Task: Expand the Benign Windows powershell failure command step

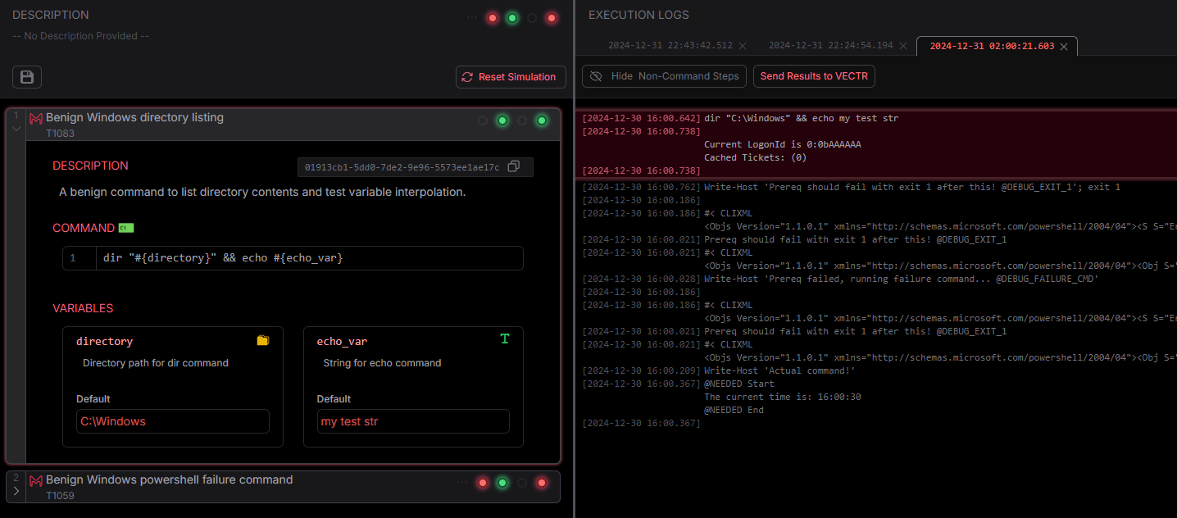Action: (16, 491)
